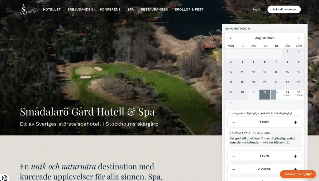The width and height of the screenshot is (319, 181).
Task: Decrease number of rooms with minus
Action: [234, 156]
